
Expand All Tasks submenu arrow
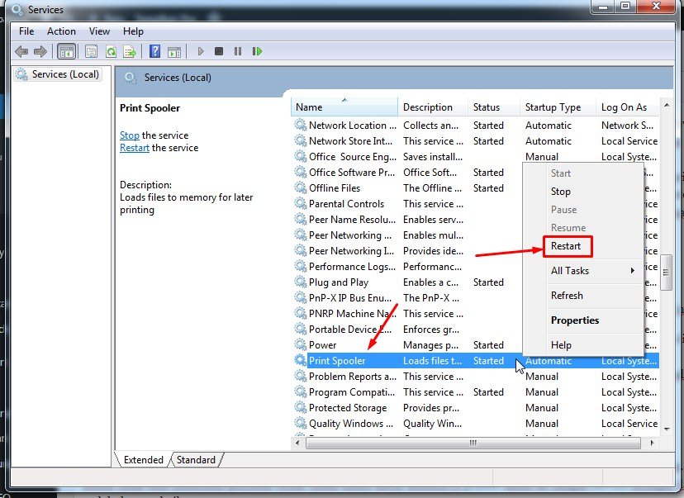point(633,271)
